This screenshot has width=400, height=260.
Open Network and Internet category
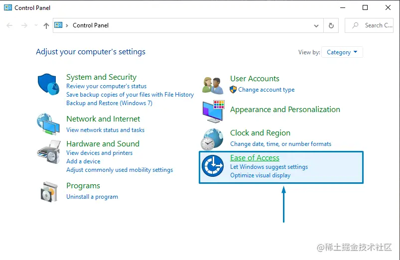[x=103, y=119]
